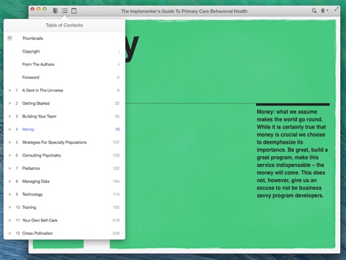This screenshot has height=260, width=346.
Task: Enter full screen with the arrows icon
Action: (337, 9)
